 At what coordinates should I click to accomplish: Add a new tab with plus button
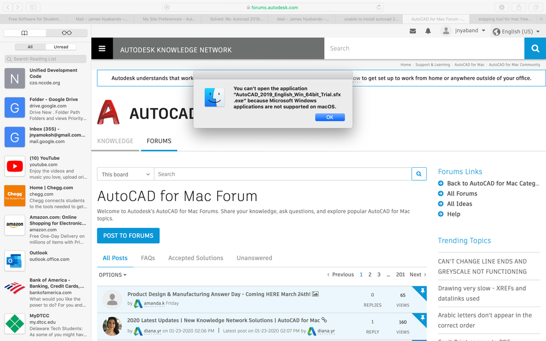(x=541, y=19)
